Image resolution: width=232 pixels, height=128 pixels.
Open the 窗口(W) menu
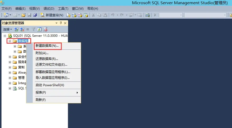pos(78,9)
